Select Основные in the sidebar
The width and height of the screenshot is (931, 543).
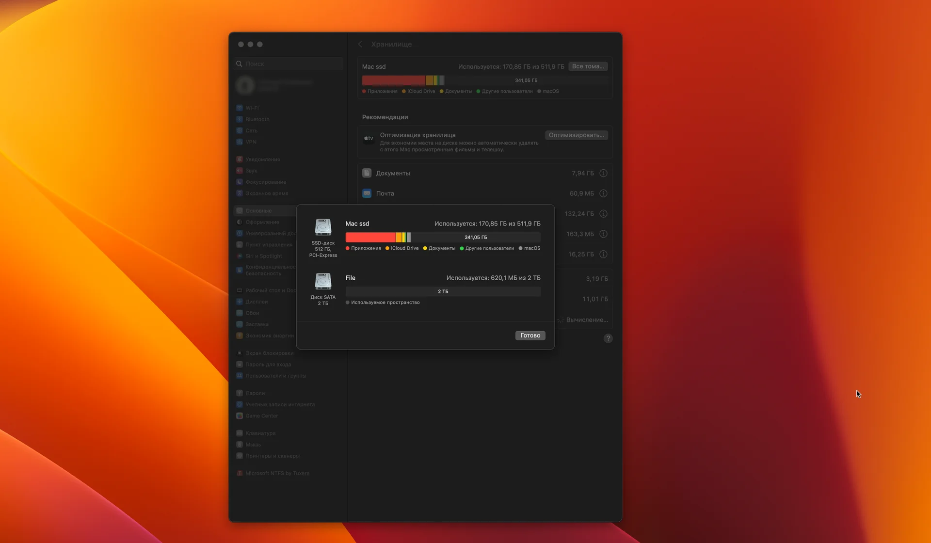pos(265,211)
